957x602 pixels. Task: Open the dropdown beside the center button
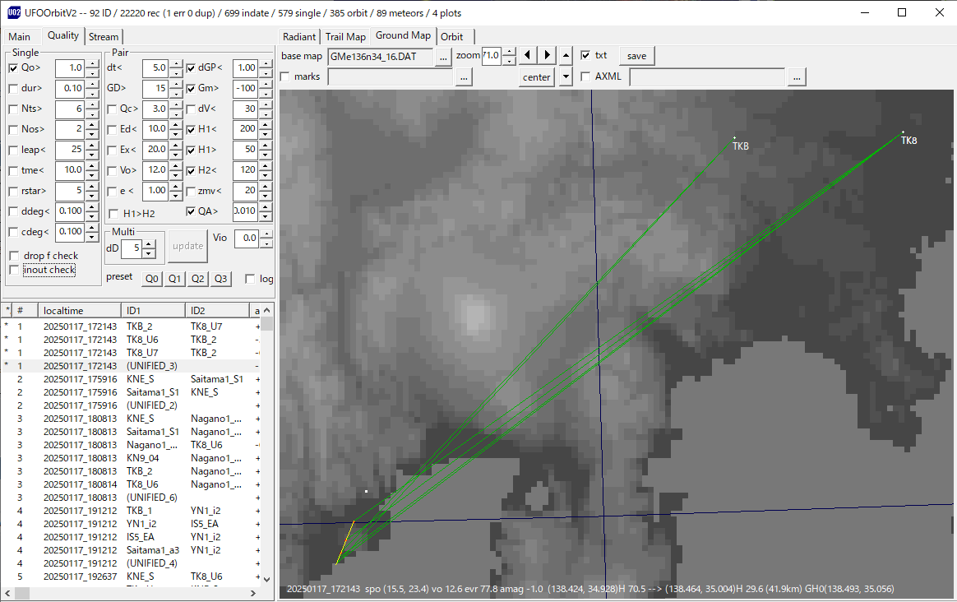(x=565, y=76)
